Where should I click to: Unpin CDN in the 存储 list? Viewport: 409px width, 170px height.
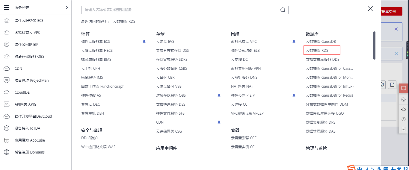pyautogui.click(x=219, y=122)
